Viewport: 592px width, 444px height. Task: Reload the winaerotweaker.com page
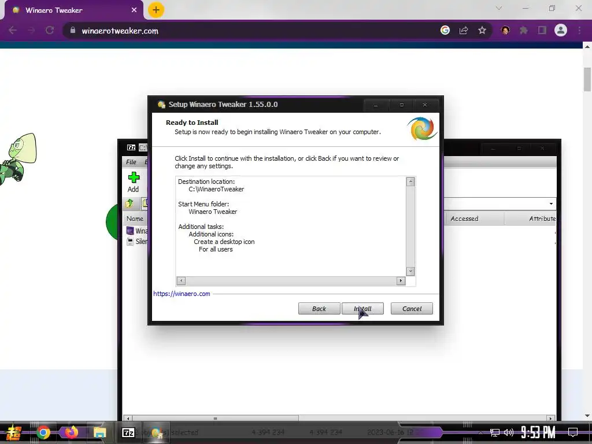click(50, 31)
